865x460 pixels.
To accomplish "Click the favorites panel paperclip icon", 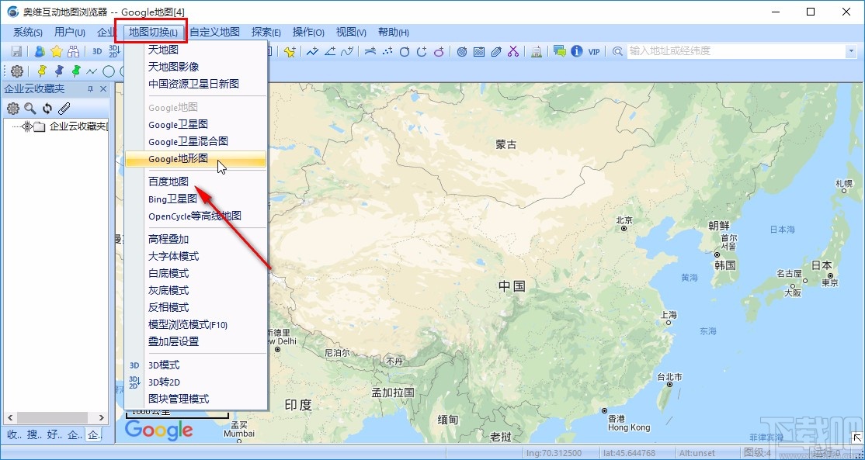I will click(64, 109).
